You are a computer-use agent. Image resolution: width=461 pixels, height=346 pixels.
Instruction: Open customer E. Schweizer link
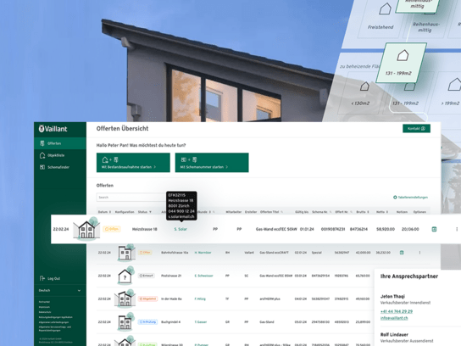click(203, 276)
